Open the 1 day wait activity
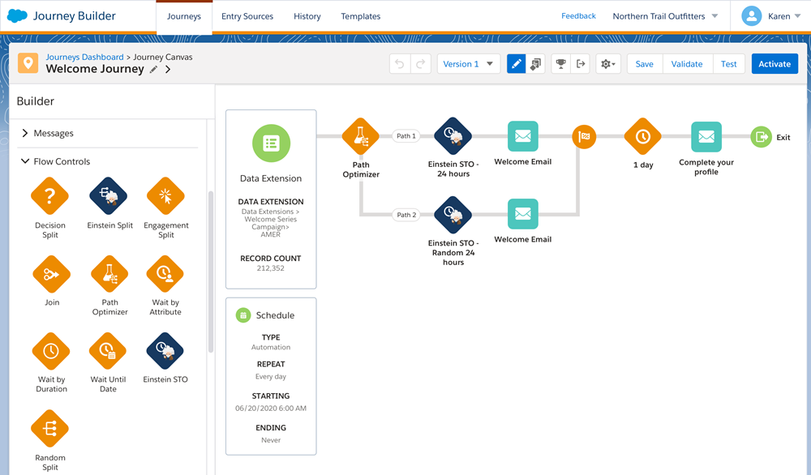The image size is (811, 475). (642, 136)
